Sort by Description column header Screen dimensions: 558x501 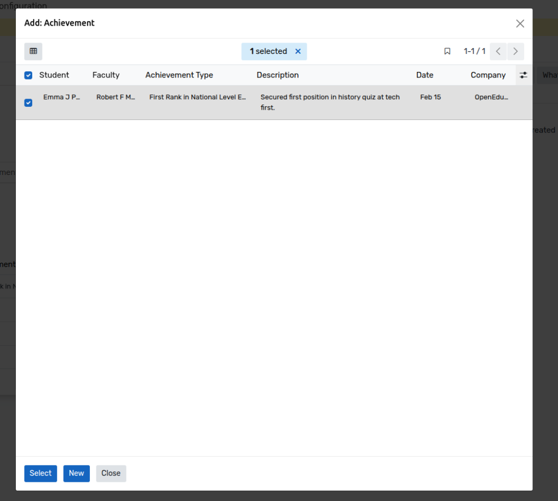[x=277, y=75]
